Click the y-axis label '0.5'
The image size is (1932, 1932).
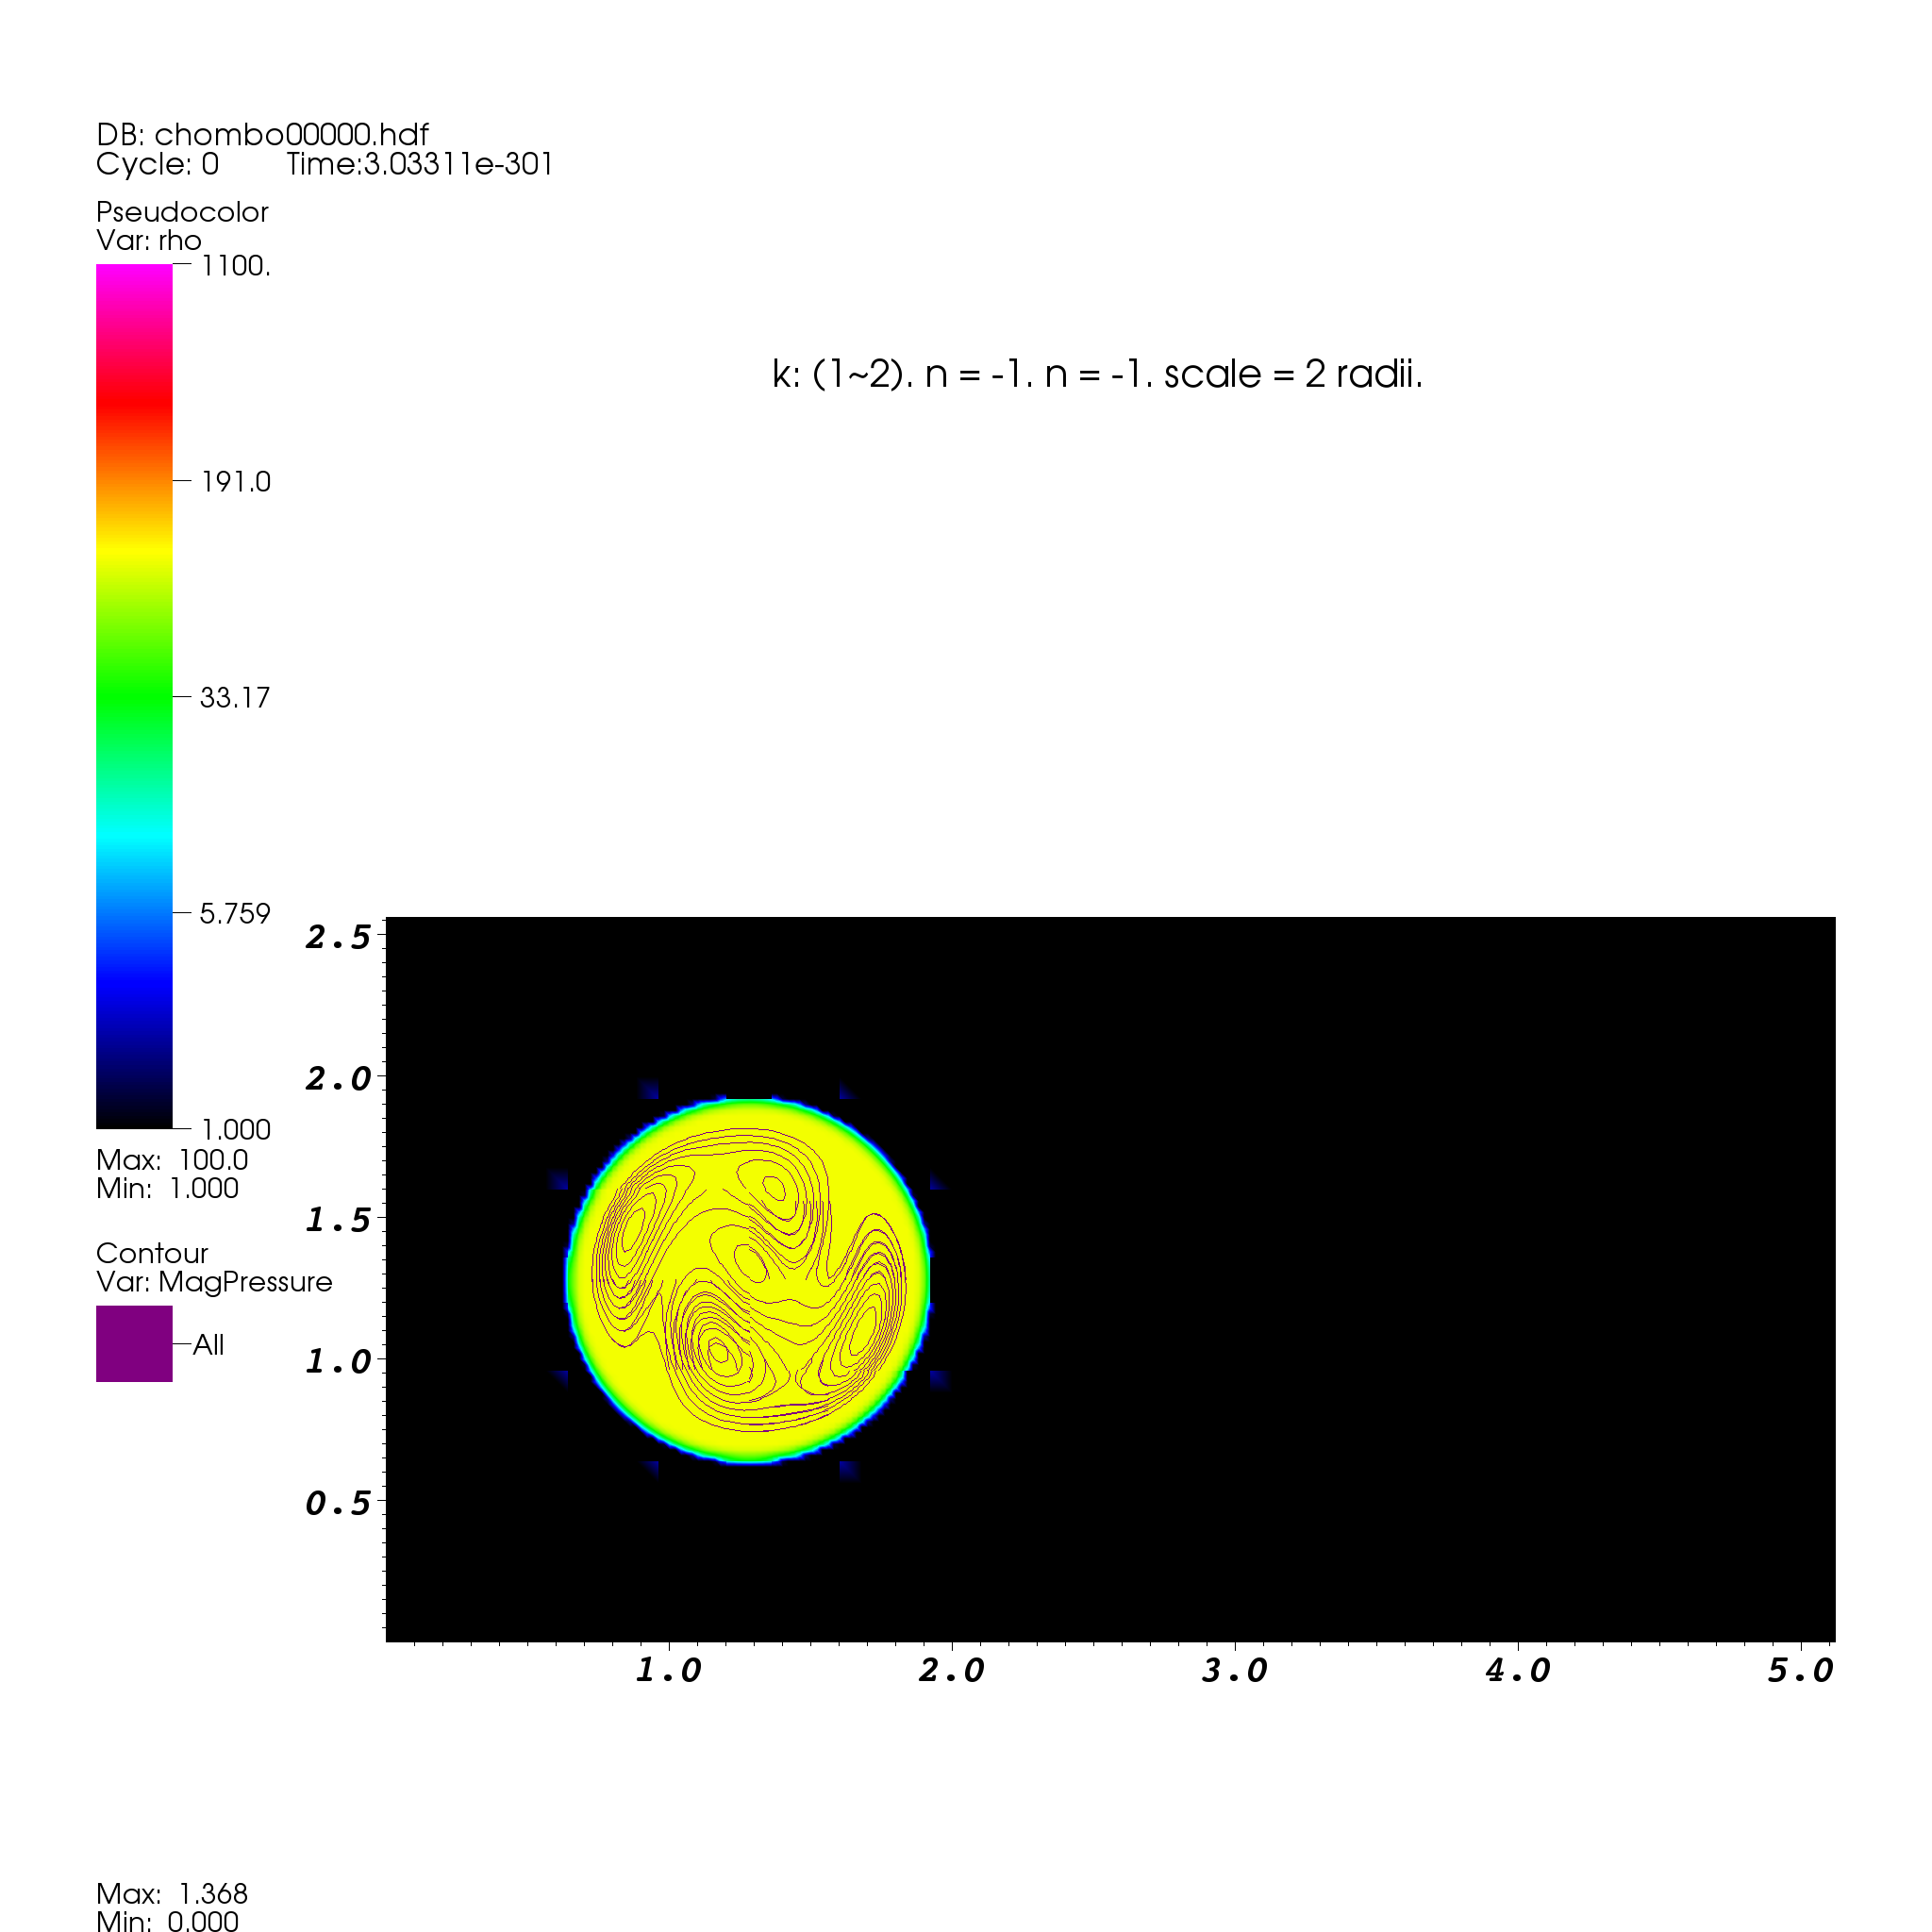[339, 1503]
